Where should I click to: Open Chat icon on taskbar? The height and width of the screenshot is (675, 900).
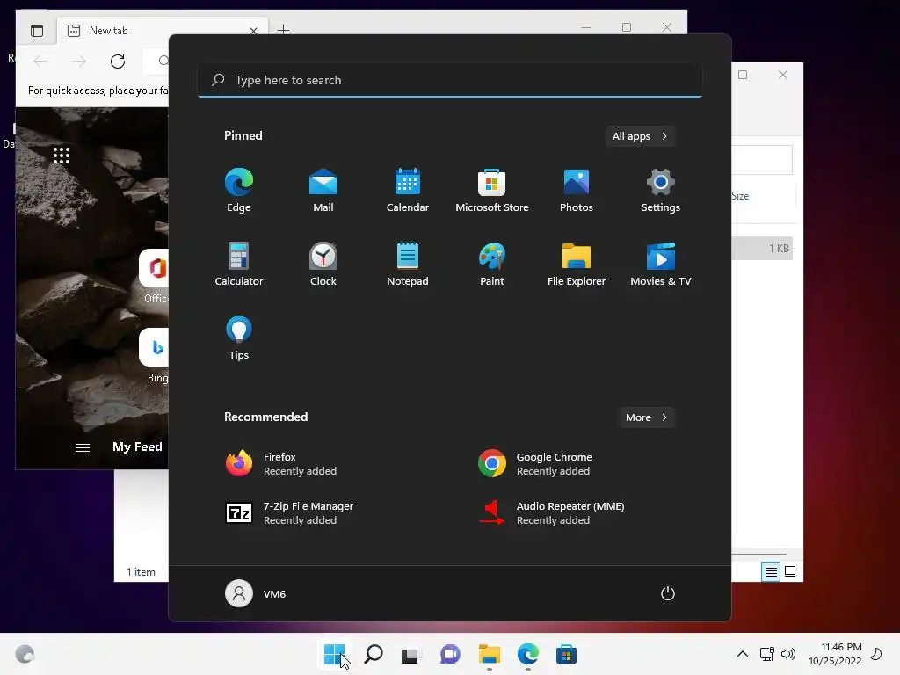(450, 654)
